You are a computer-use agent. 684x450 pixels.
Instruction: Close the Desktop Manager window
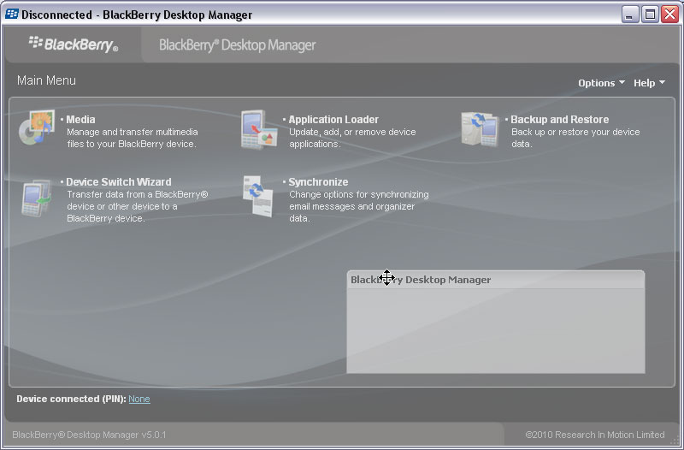669,15
